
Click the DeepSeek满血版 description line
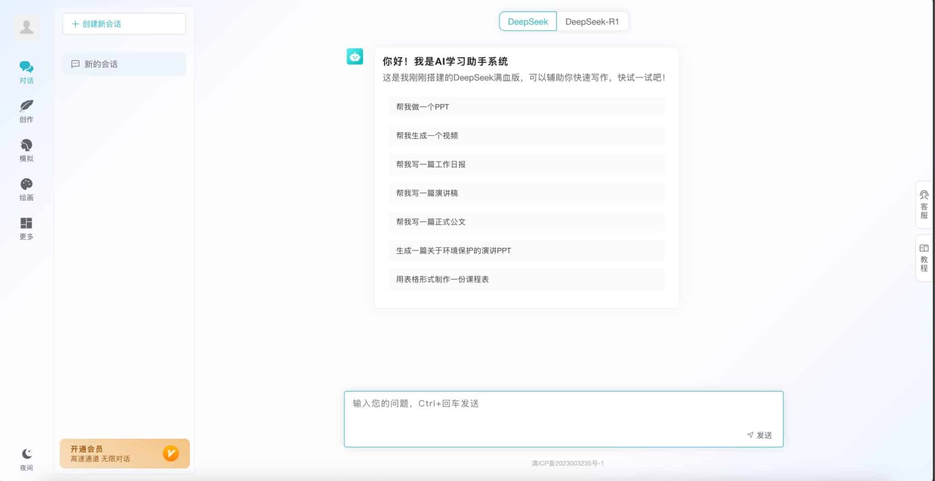click(x=524, y=78)
